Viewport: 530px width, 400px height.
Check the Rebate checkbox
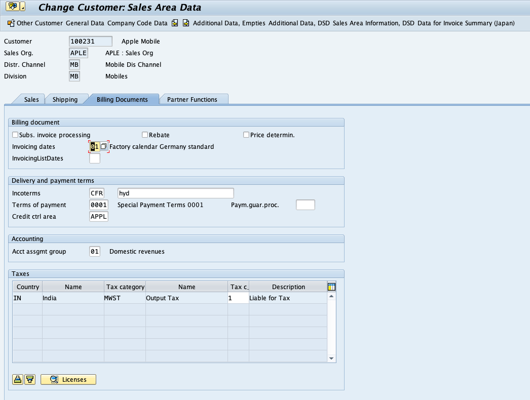(145, 135)
